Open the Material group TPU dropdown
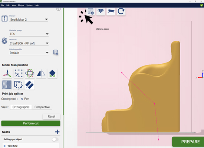The image size is (204, 148). [29, 34]
